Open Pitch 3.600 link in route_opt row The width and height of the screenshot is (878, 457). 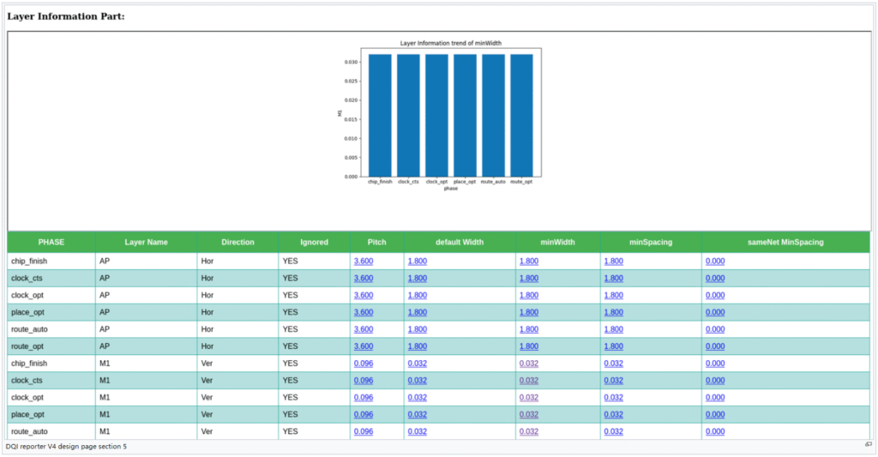tap(363, 346)
